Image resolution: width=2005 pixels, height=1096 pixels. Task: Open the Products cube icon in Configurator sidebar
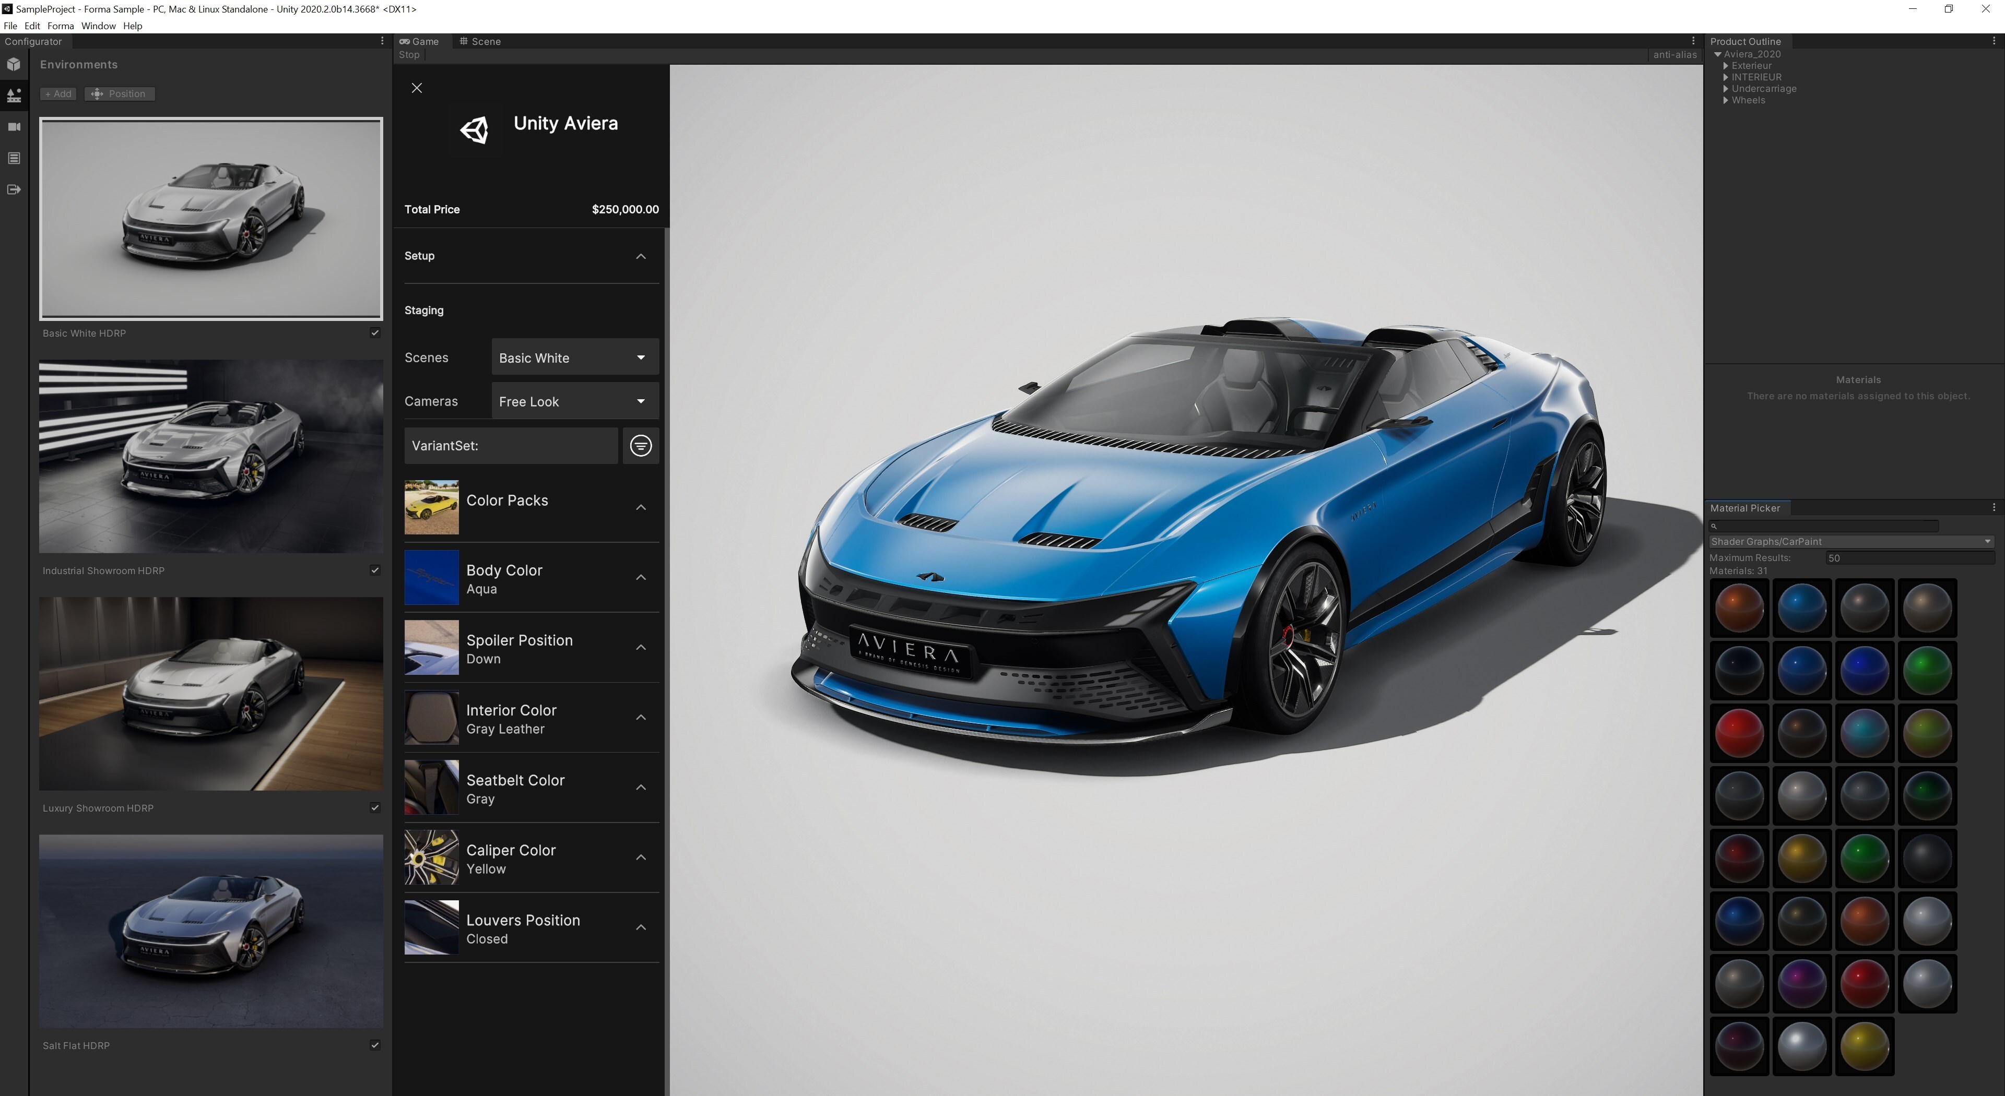14,64
